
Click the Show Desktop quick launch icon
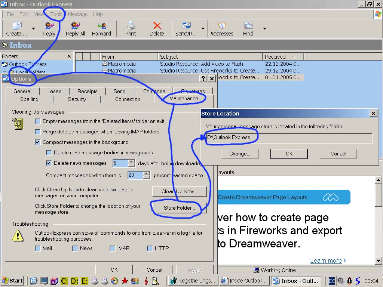pyautogui.click(x=44, y=281)
